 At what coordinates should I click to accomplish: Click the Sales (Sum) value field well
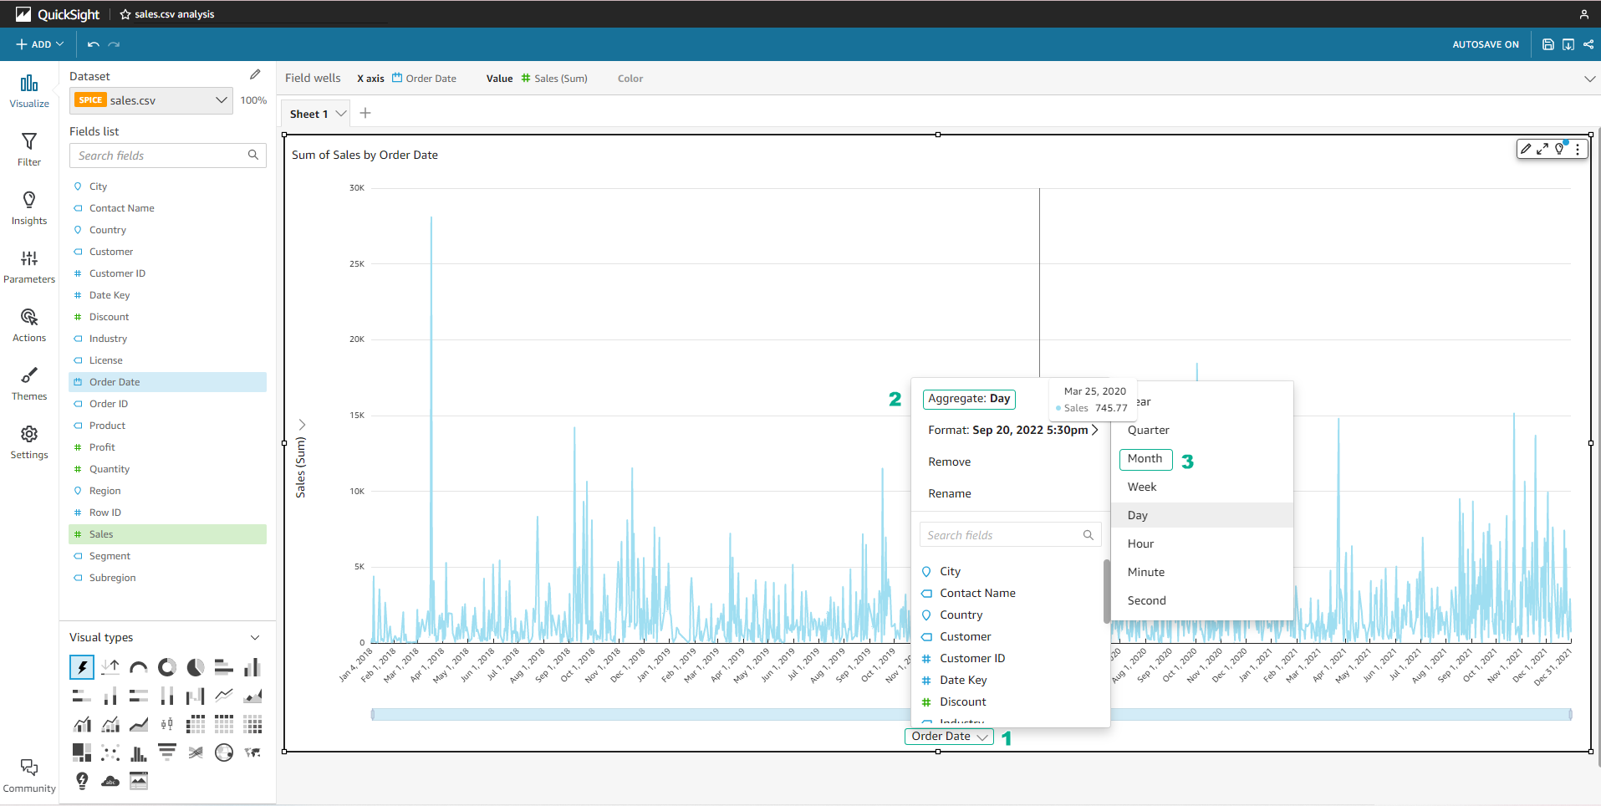coord(554,79)
